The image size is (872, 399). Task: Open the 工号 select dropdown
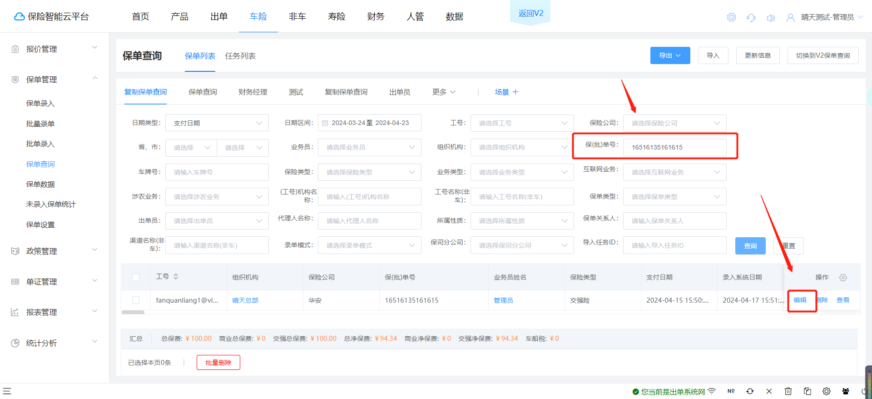522,123
